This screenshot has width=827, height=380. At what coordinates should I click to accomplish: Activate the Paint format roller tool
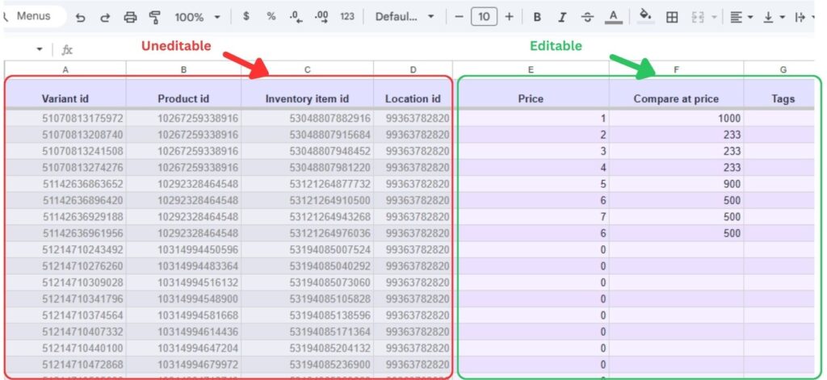155,17
